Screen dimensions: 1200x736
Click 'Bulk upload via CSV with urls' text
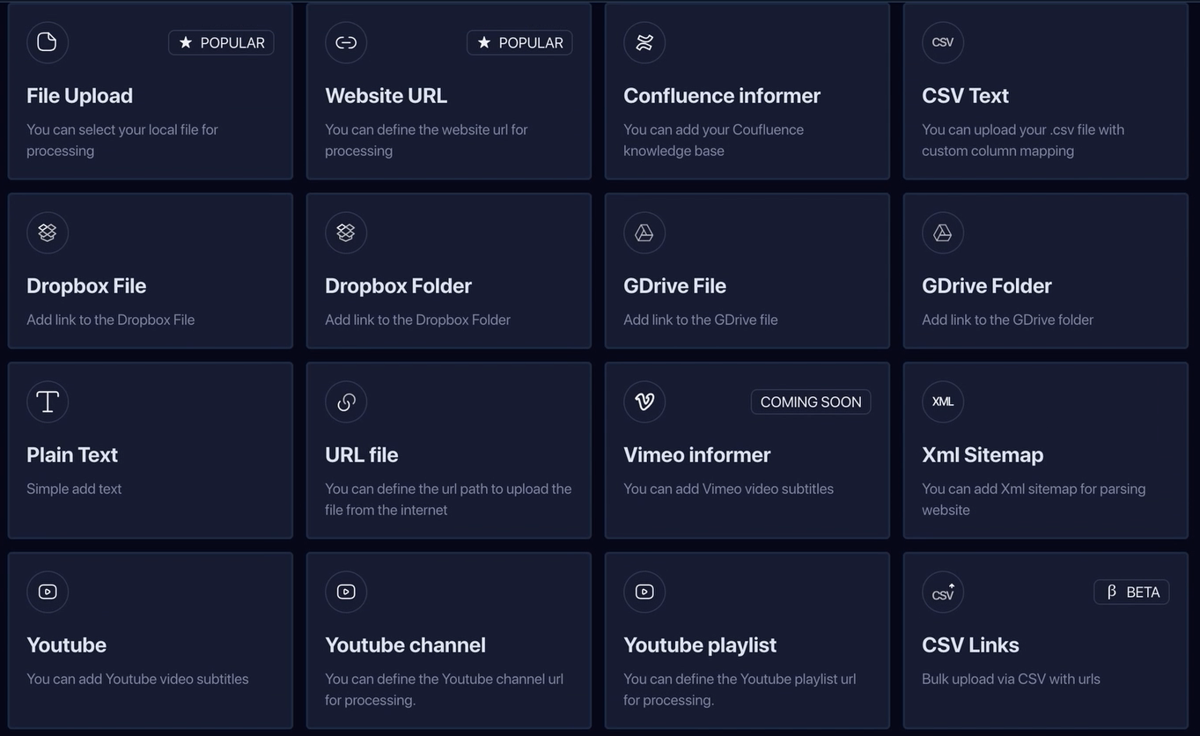(x=1011, y=679)
